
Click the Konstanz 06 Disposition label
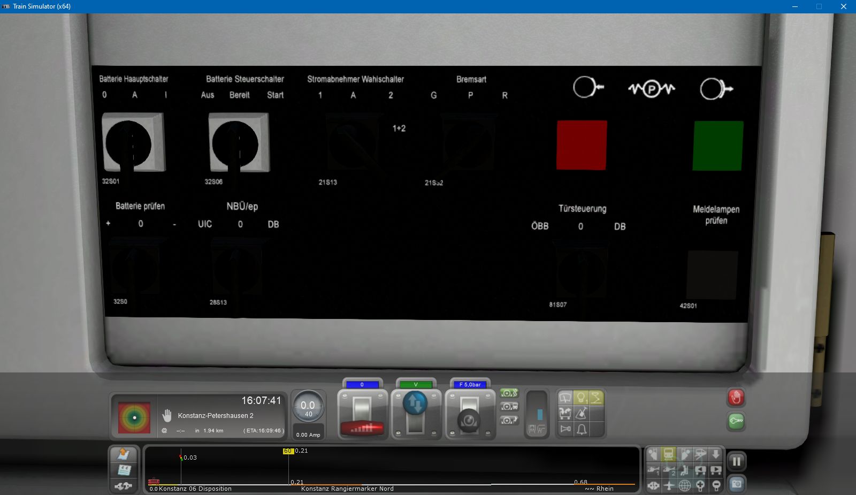195,489
